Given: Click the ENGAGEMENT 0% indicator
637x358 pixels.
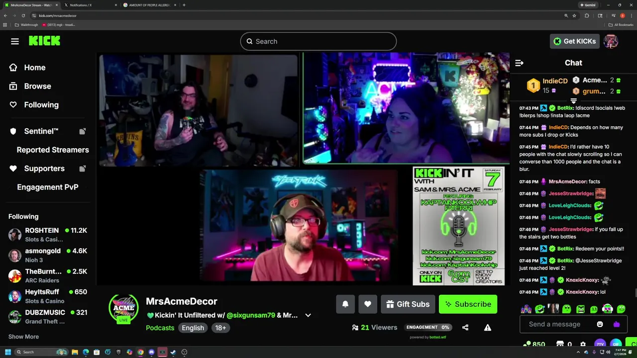Looking at the screenshot, I should 427,327.
